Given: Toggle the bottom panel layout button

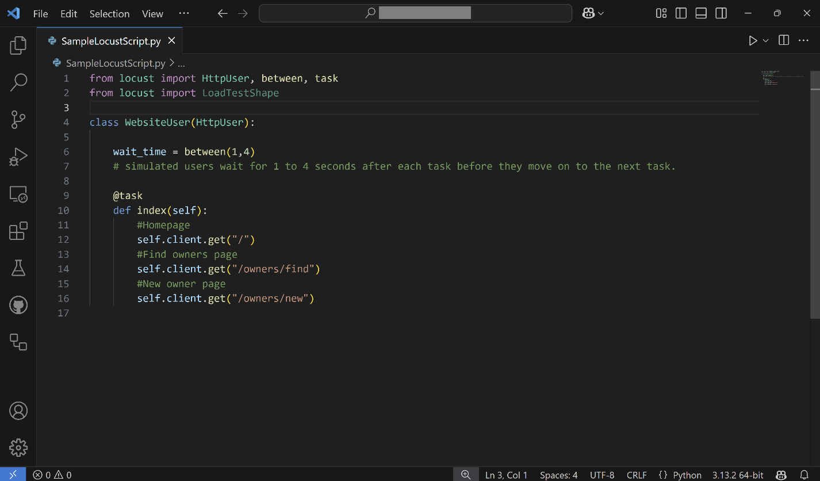Looking at the screenshot, I should point(701,13).
